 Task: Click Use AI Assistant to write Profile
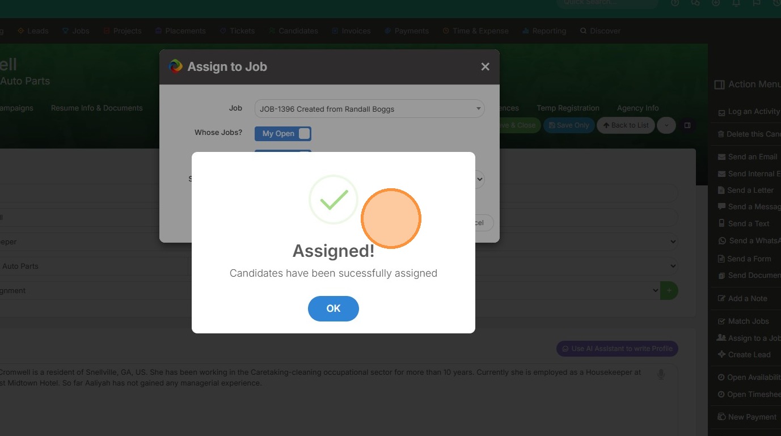(617, 349)
